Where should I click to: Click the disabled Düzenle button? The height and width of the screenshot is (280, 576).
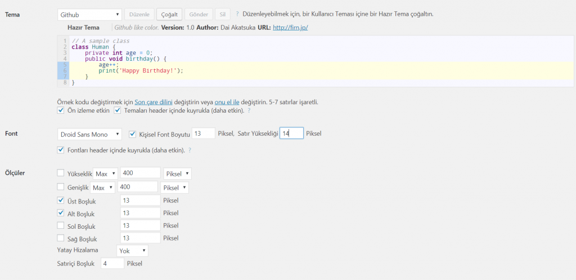139,15
